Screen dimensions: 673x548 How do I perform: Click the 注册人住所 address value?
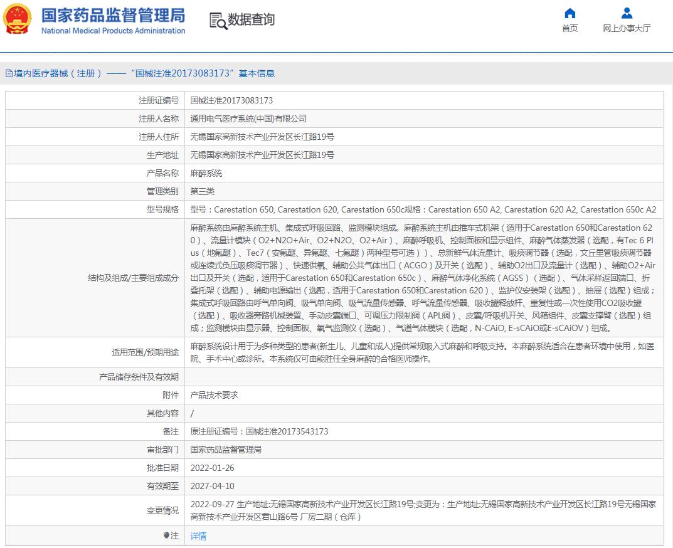(x=262, y=137)
